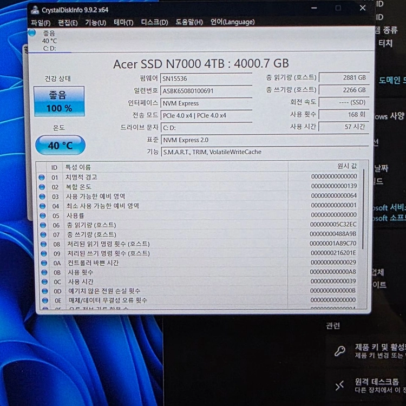
Task: Click raw value 000000000000A8
Action: [x=333, y=272]
